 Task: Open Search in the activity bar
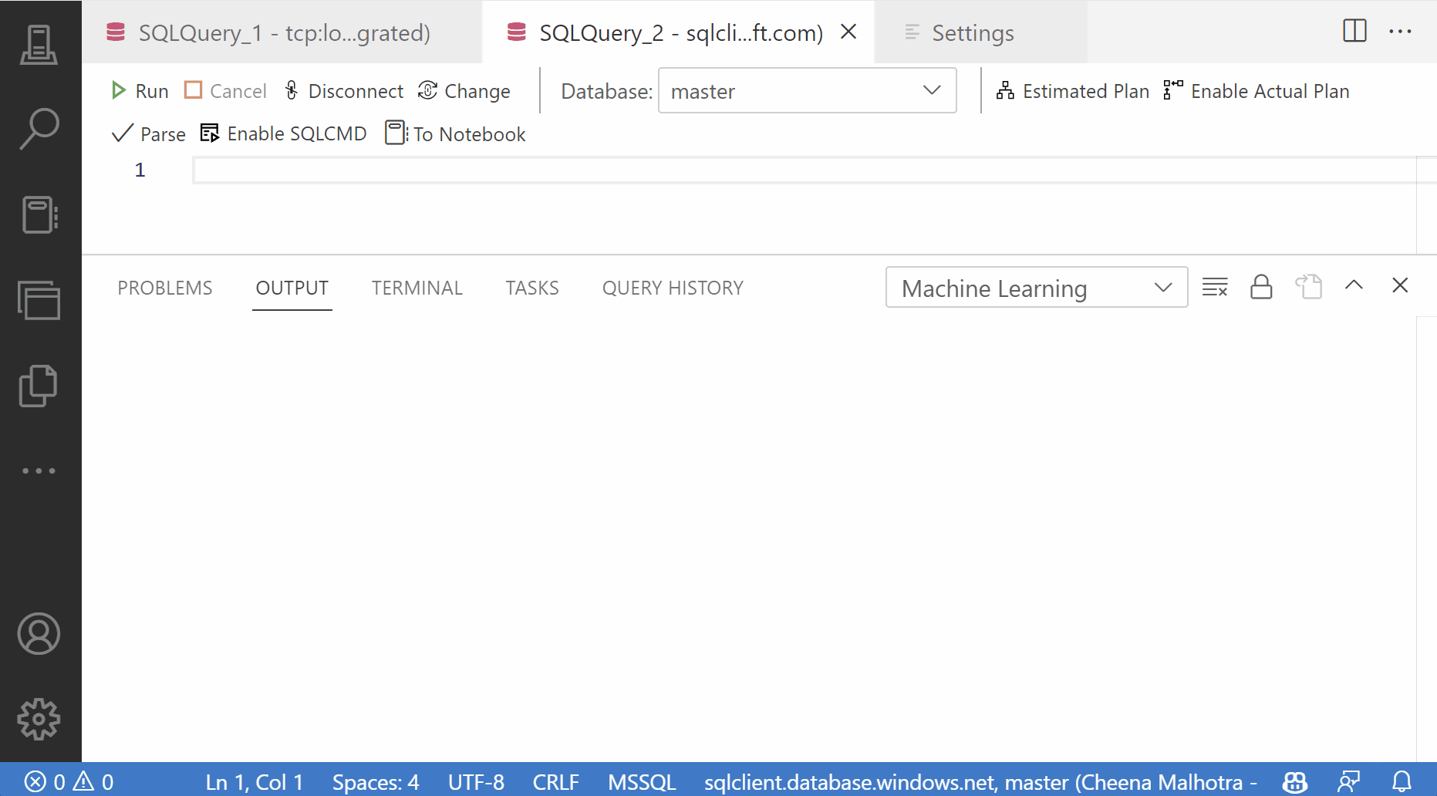[x=39, y=130]
